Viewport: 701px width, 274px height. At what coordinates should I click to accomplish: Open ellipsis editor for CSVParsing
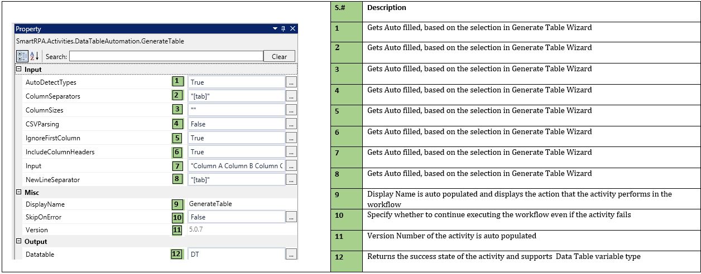point(291,124)
